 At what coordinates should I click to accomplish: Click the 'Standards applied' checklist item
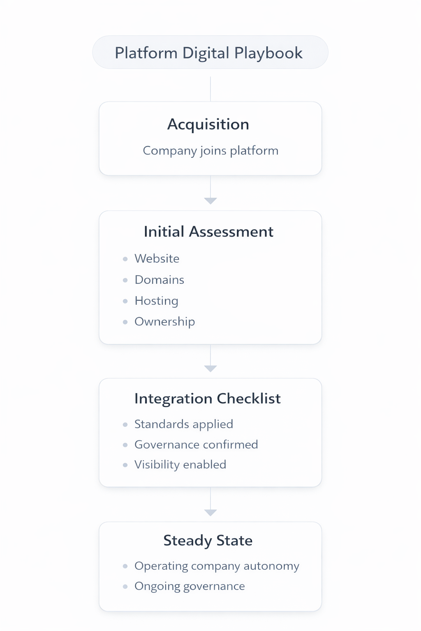coord(184,424)
